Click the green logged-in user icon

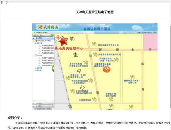point(34,32)
